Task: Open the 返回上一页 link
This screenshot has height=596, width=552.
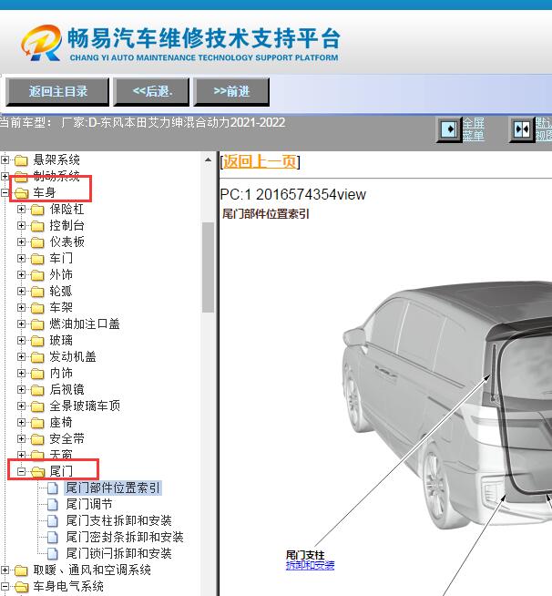Action: pyautogui.click(x=260, y=161)
